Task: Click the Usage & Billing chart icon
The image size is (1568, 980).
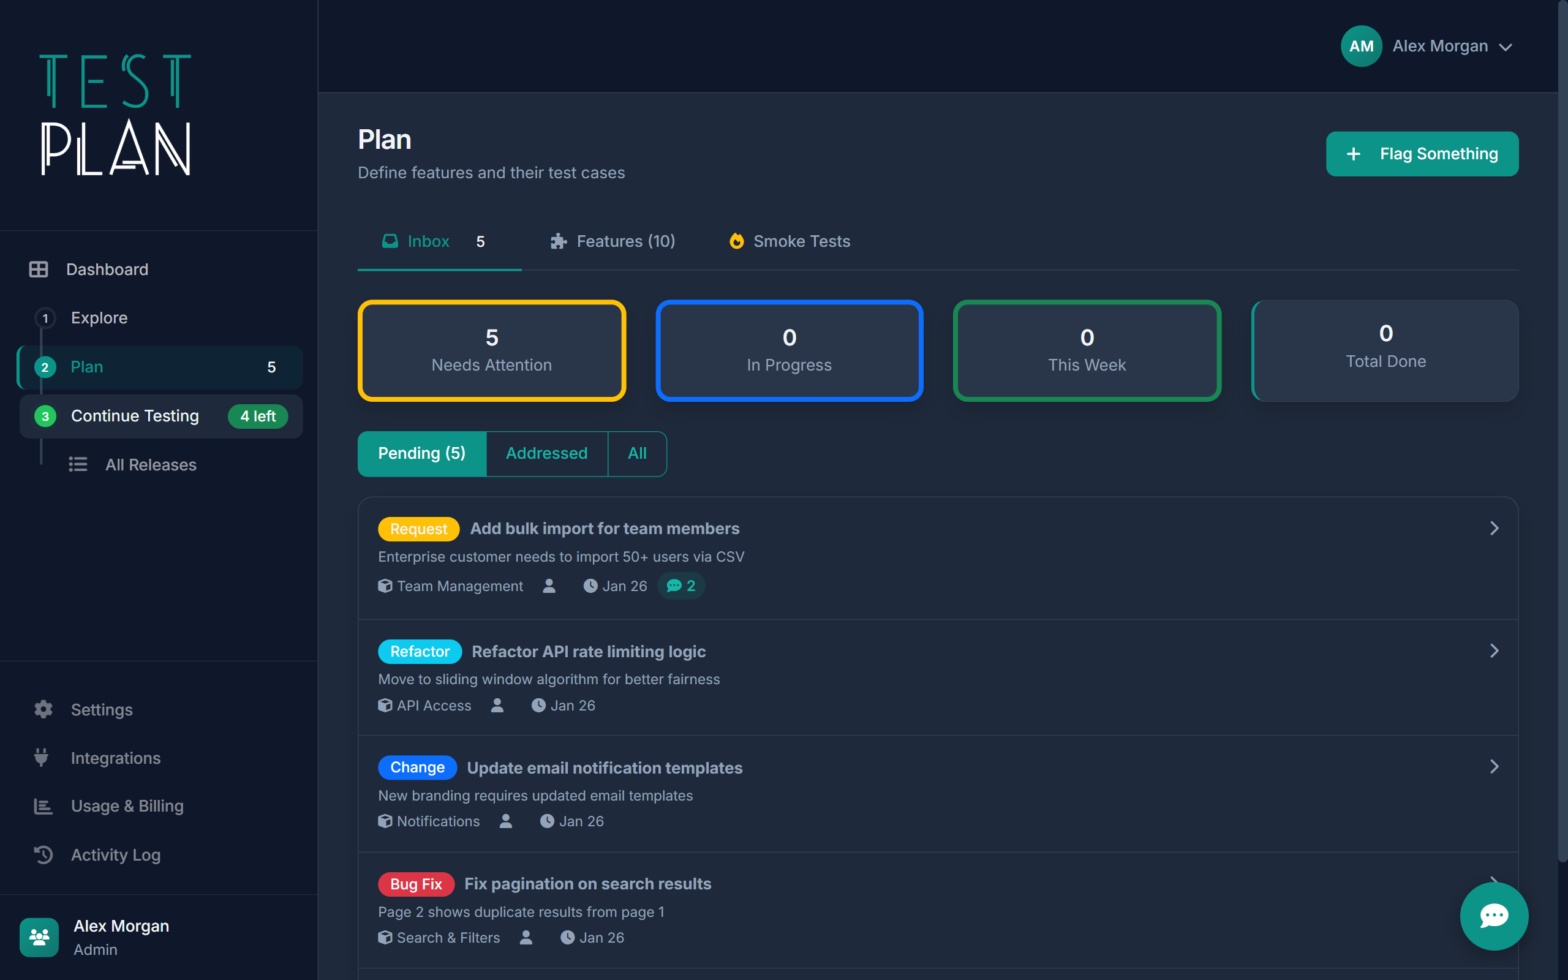Action: [x=42, y=805]
